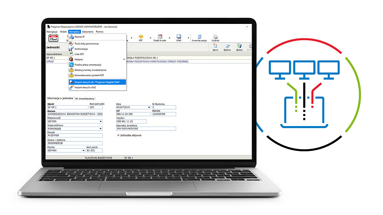
Task: Switch to the Informacja o jednostce tab
Action: [x=60, y=98]
